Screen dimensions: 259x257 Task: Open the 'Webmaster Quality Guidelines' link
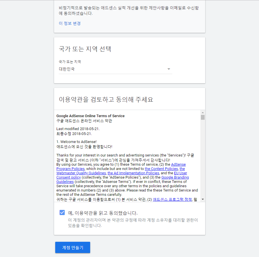click(x=120, y=171)
